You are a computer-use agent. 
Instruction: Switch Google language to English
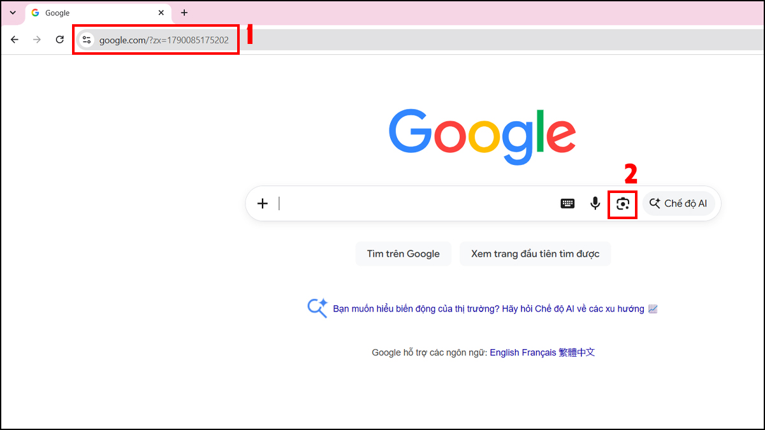pyautogui.click(x=505, y=352)
